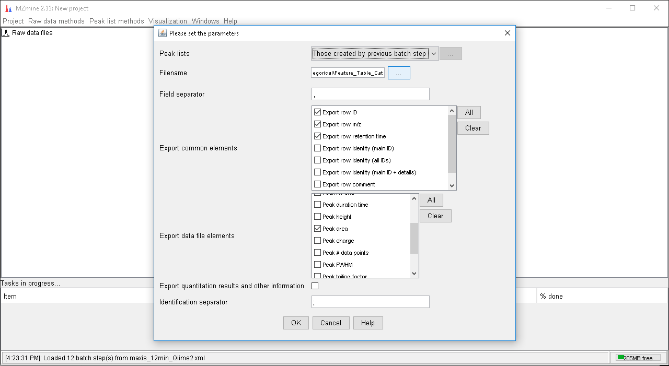
Task: Click the Field separator input
Action: tap(371, 94)
